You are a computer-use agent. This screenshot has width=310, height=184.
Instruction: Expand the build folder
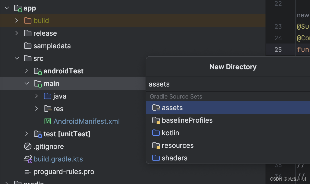pyautogui.click(x=17, y=20)
